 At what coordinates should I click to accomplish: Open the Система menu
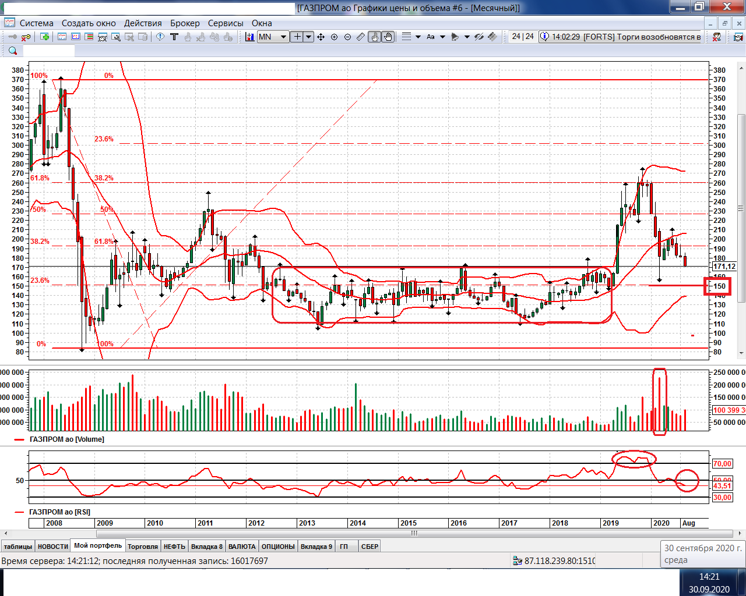[37, 23]
